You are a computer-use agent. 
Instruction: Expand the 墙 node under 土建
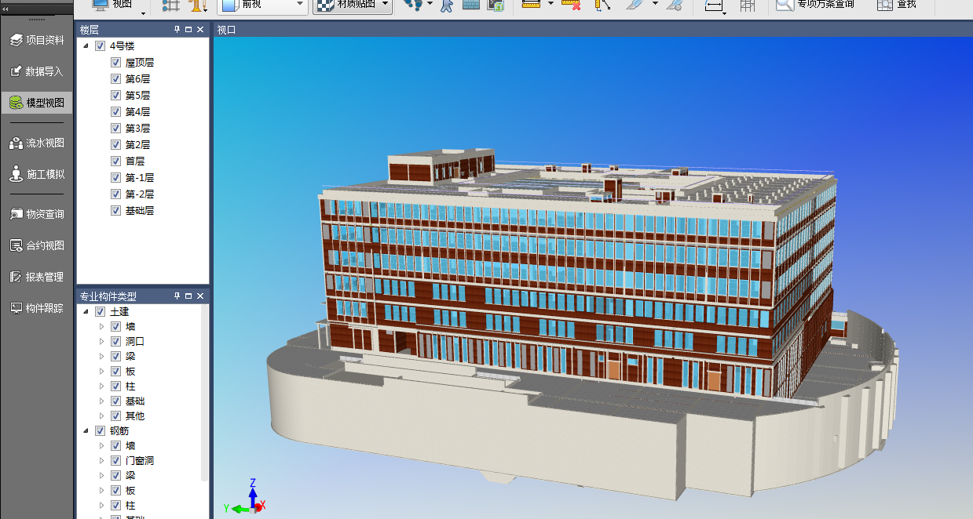coord(101,326)
